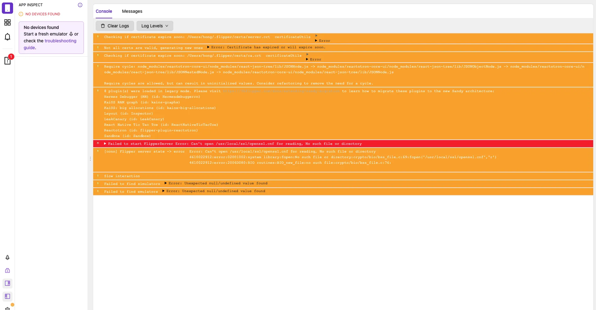The width and height of the screenshot is (596, 310).
Task: Switch to the Console tab
Action: point(104,11)
